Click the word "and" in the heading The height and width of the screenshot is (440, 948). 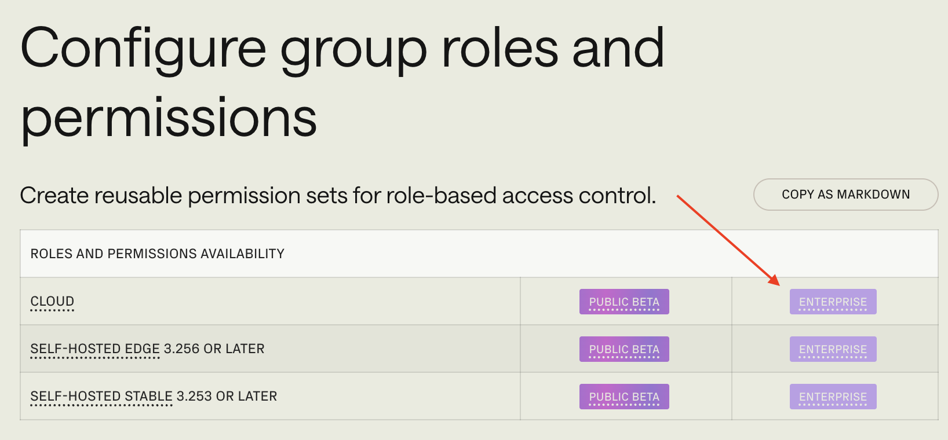pos(618,49)
